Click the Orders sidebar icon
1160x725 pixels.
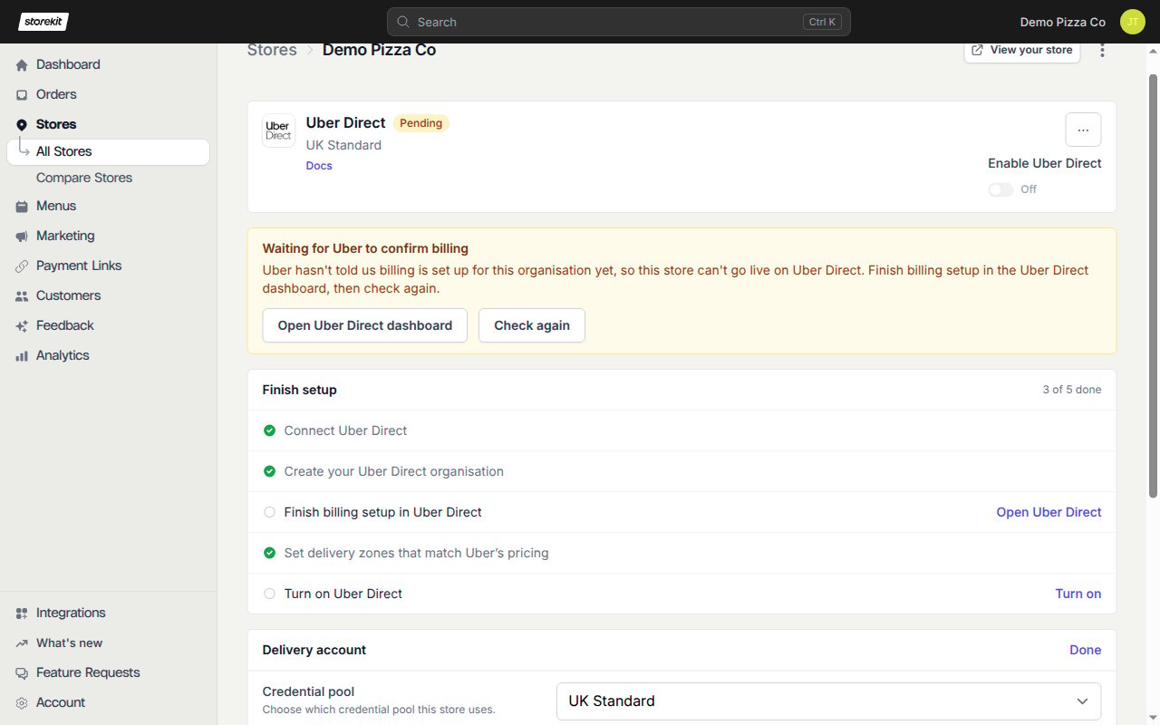click(22, 95)
